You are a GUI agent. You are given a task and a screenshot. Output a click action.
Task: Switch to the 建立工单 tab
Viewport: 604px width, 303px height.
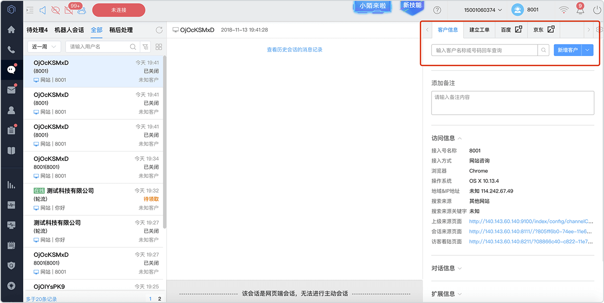click(479, 30)
